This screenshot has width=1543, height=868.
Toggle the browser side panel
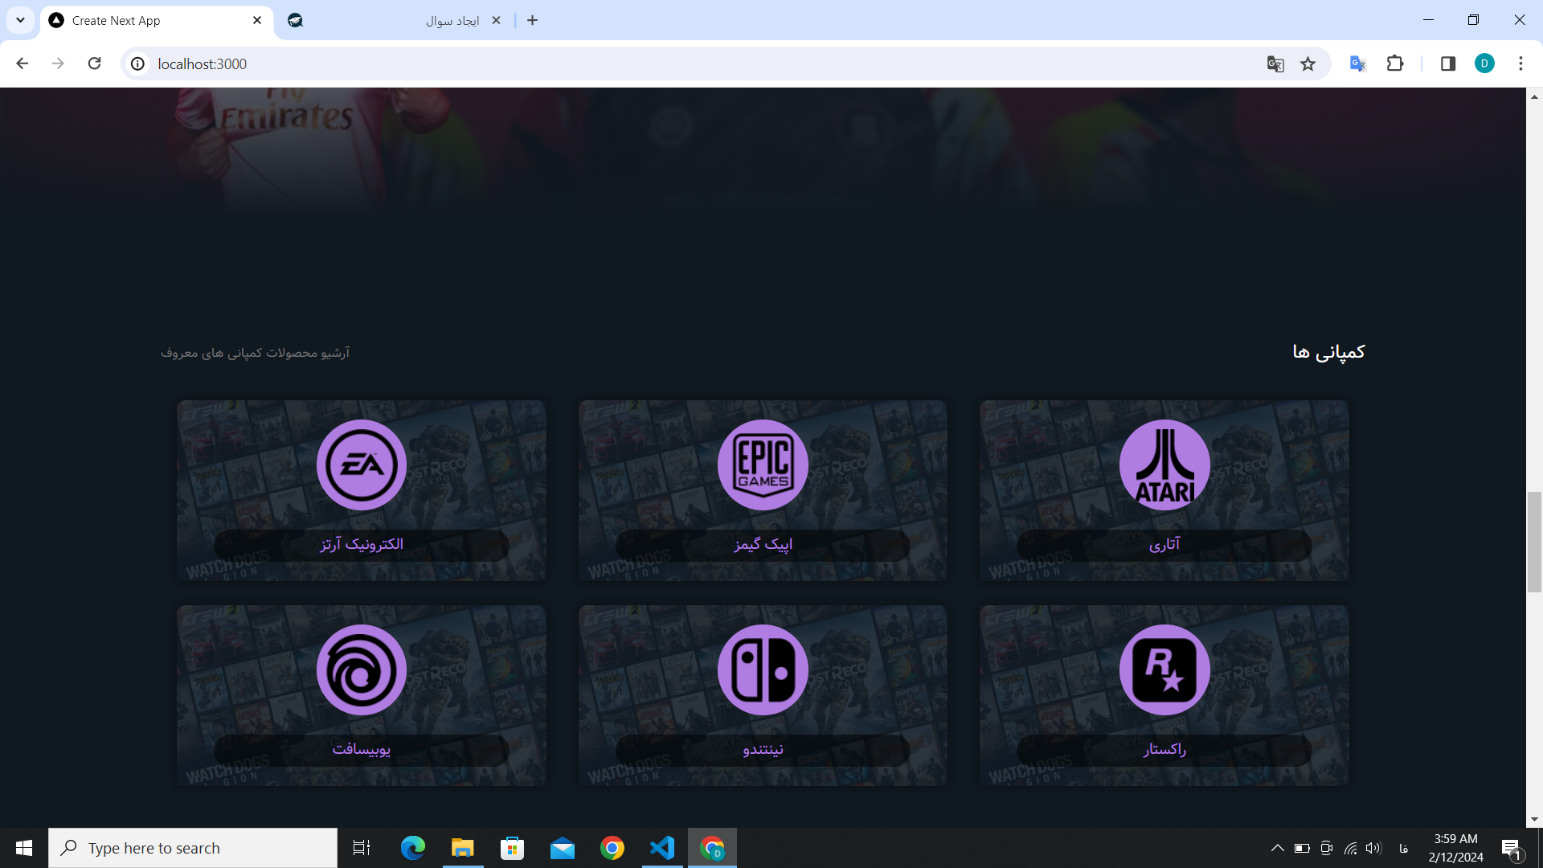(1448, 63)
